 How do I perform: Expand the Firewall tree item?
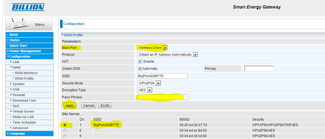18,95
